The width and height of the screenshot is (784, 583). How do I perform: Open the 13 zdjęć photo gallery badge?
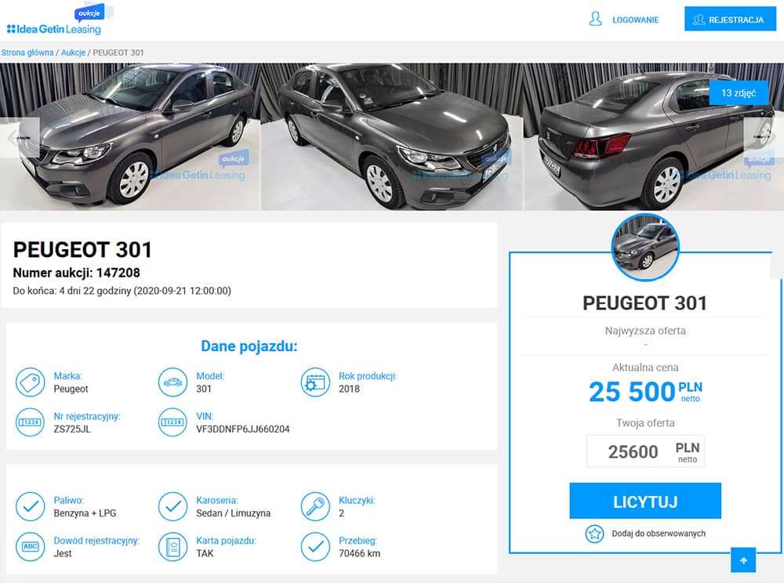click(x=739, y=93)
